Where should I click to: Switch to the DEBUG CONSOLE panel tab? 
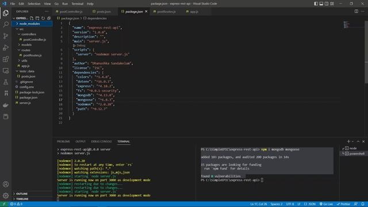[101, 141]
